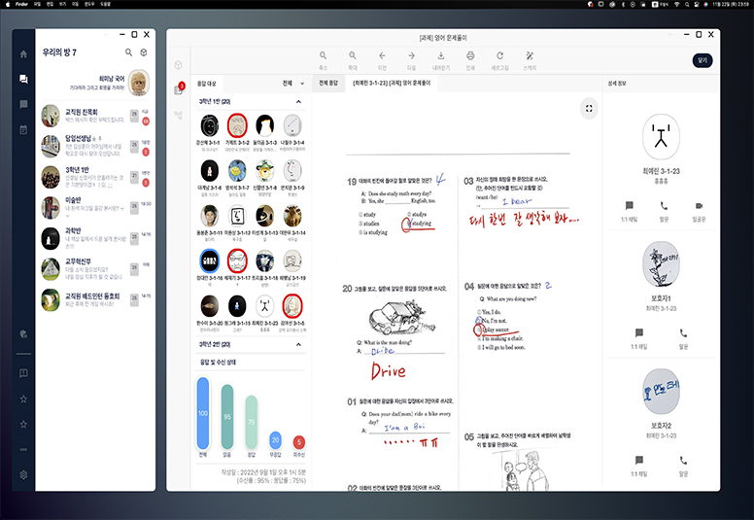The height and width of the screenshot is (520, 754).
Task: Select radio option 'studying' in question 19
Action: click(408, 223)
